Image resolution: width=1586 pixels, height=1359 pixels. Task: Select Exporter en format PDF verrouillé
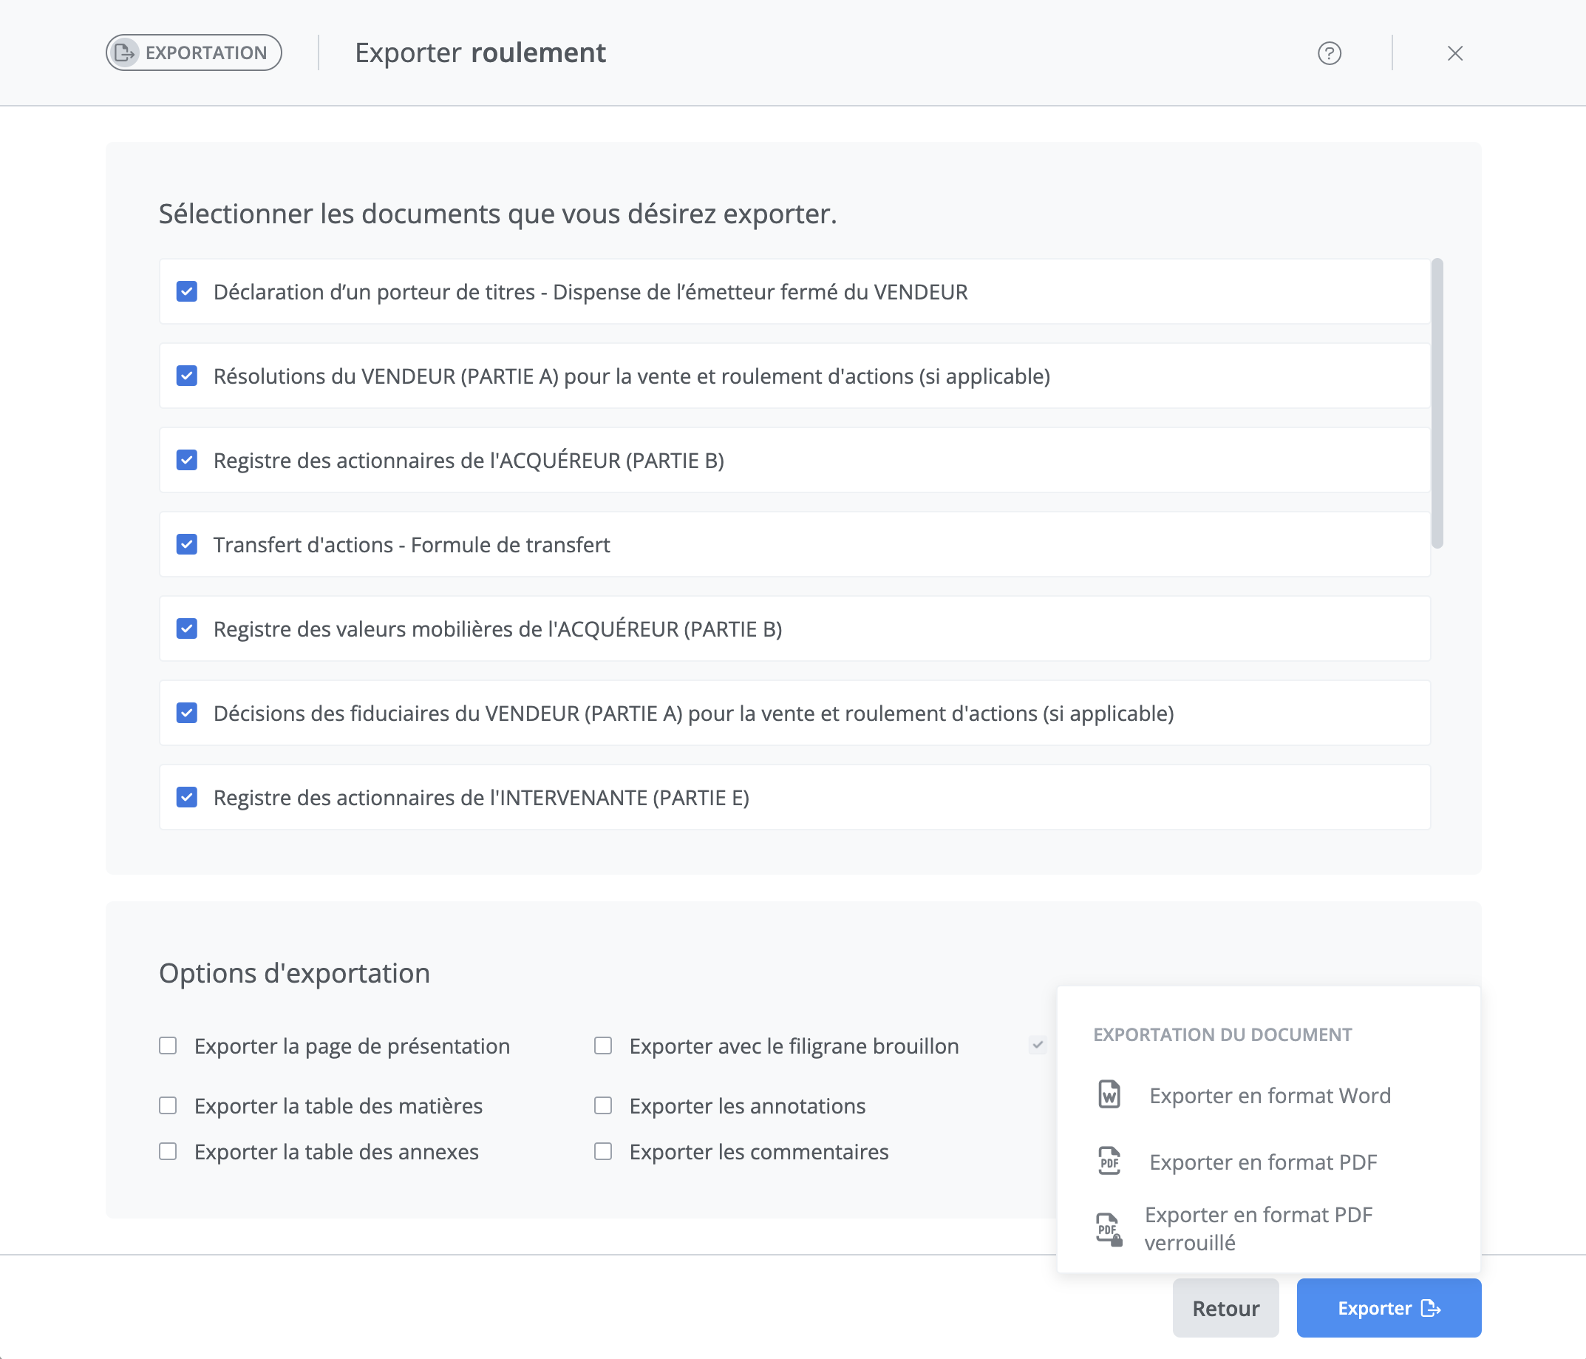coord(1258,1228)
